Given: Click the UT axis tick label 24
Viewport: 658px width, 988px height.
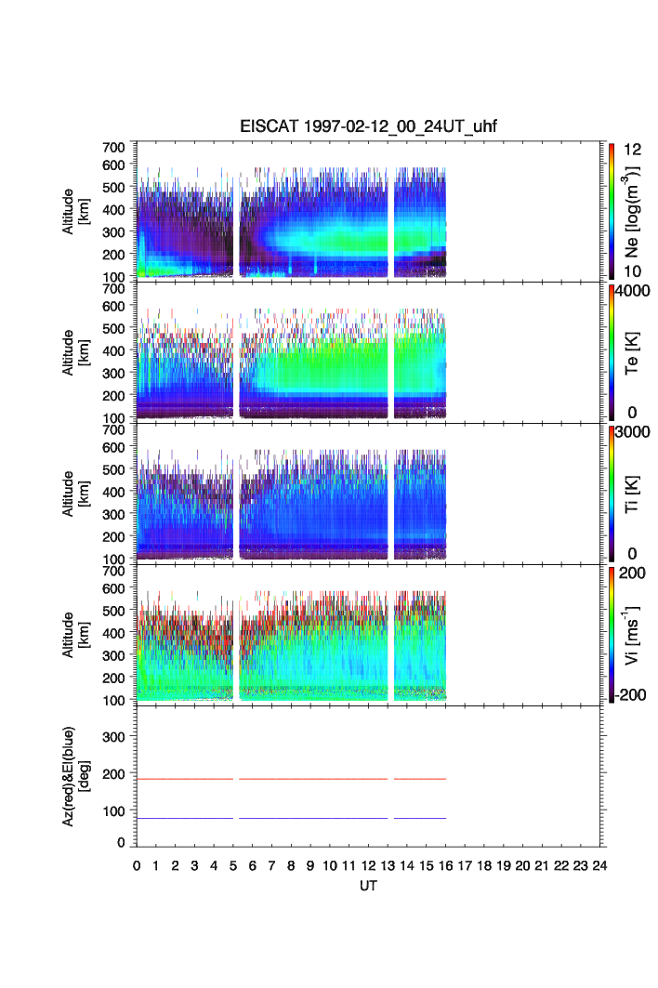Looking at the screenshot, I should (x=599, y=865).
